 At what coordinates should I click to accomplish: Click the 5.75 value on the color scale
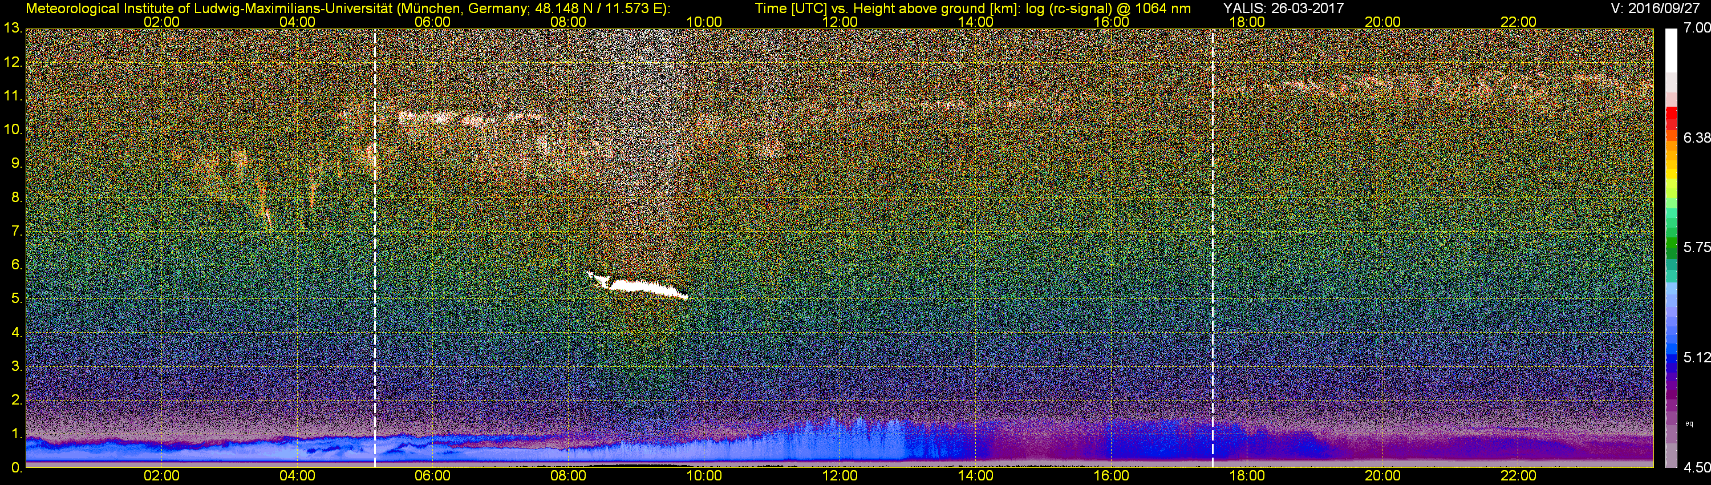[1697, 248]
